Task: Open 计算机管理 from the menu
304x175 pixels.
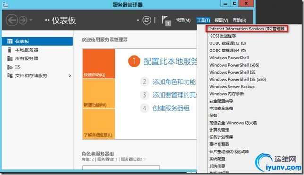Action: [x=219, y=130]
